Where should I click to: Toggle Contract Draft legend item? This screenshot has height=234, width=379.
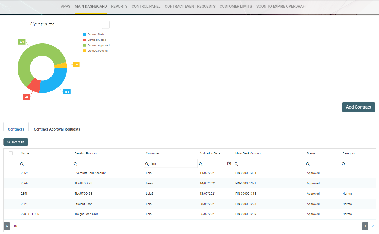pos(95,34)
